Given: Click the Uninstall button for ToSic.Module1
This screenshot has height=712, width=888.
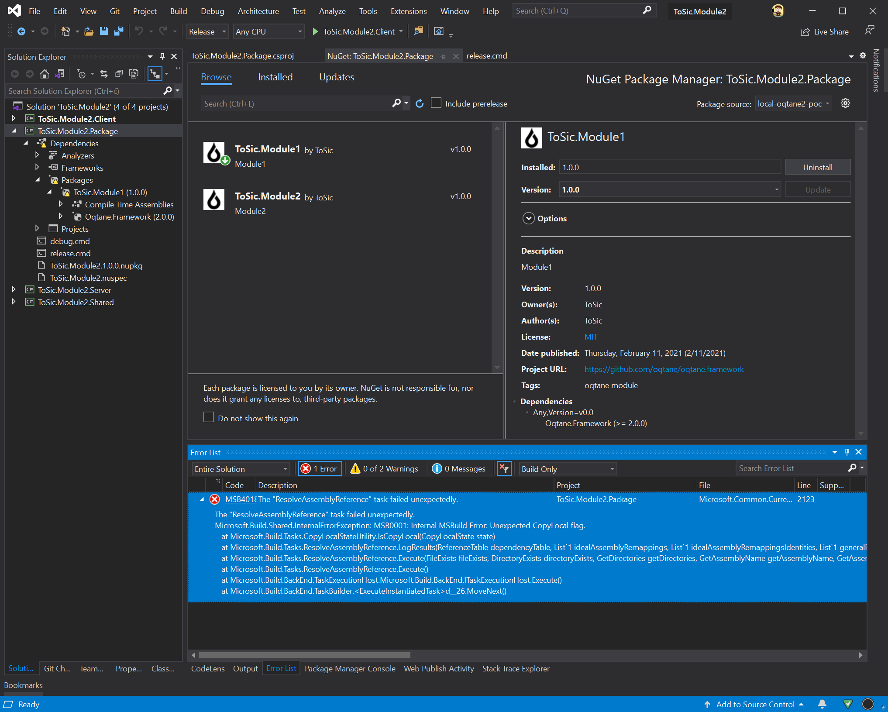Looking at the screenshot, I should [818, 167].
